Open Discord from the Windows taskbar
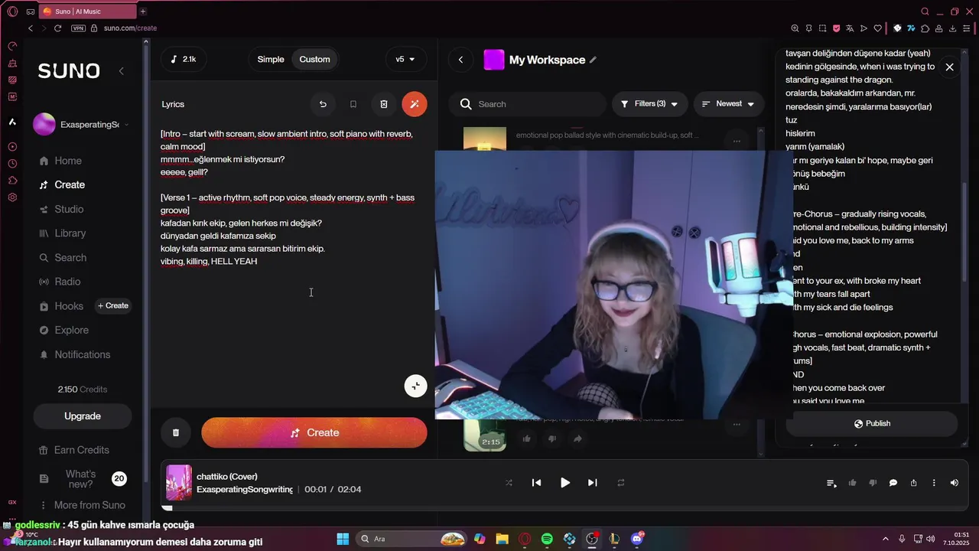The height and width of the screenshot is (551, 979). [637, 539]
